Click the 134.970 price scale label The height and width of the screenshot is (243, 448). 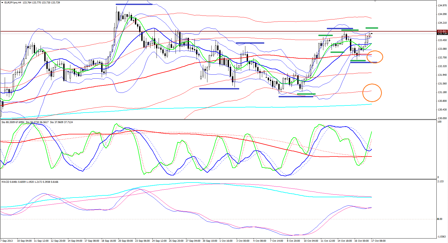442,6
